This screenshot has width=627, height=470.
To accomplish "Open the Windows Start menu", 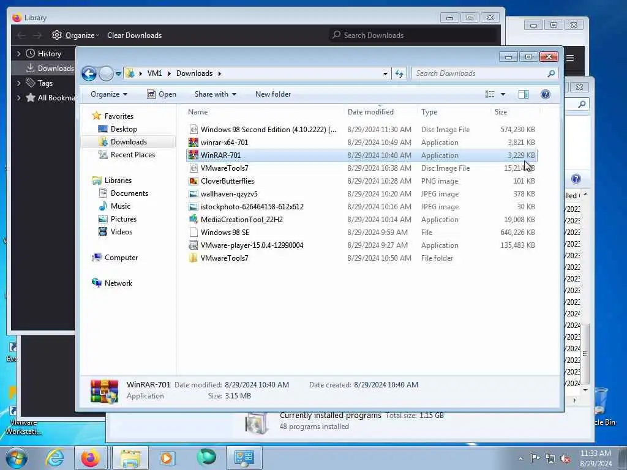I will (x=16, y=458).
